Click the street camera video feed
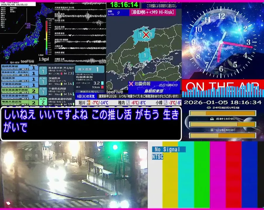264x210 pixels. tap(74, 175)
